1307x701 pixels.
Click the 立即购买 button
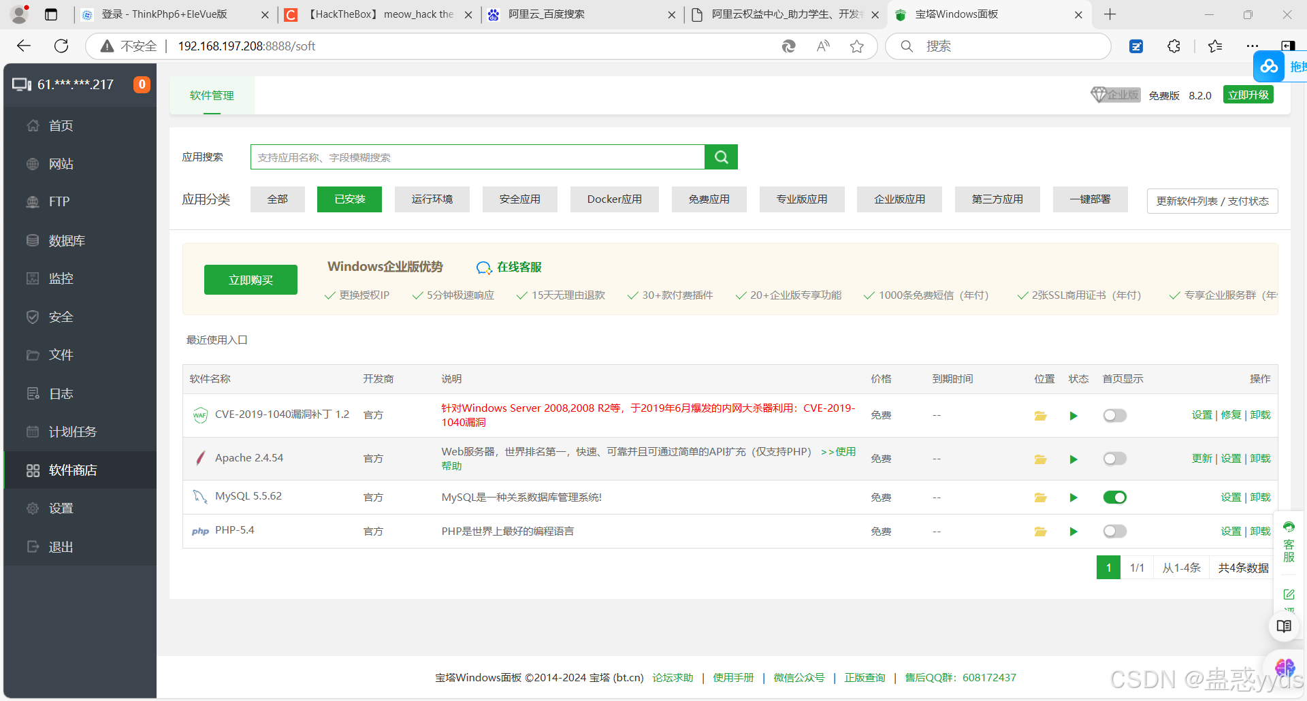(251, 280)
